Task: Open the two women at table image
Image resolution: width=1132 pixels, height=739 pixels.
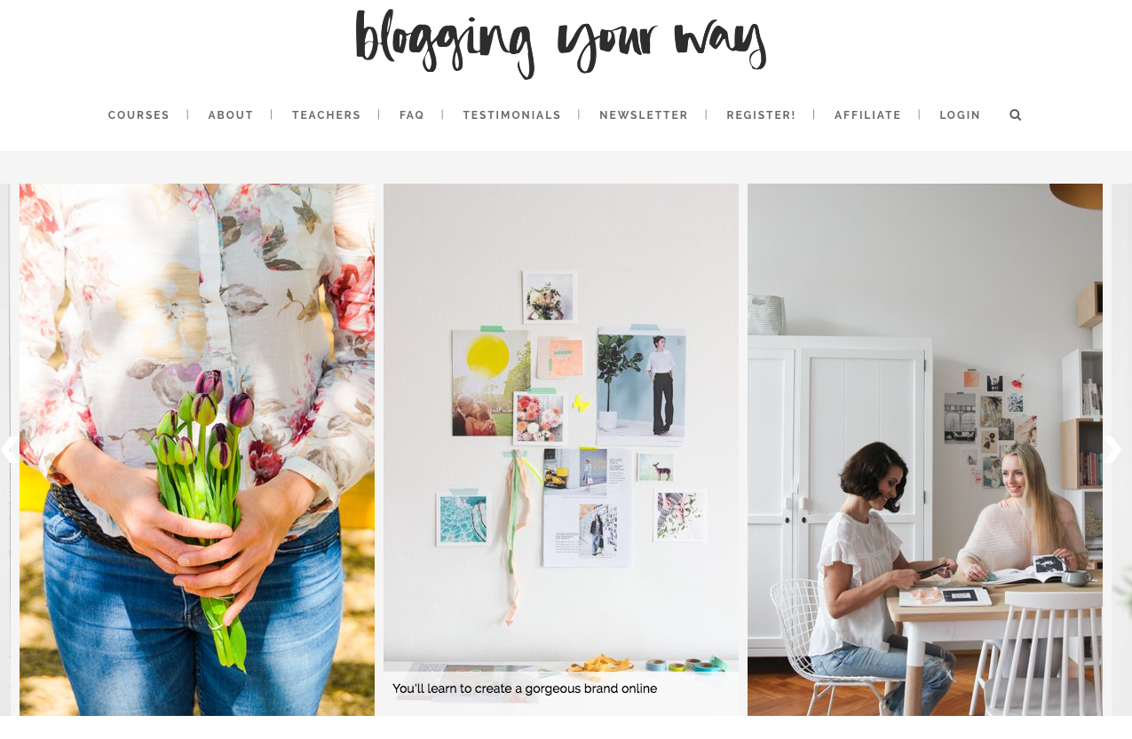Action: click(925, 450)
